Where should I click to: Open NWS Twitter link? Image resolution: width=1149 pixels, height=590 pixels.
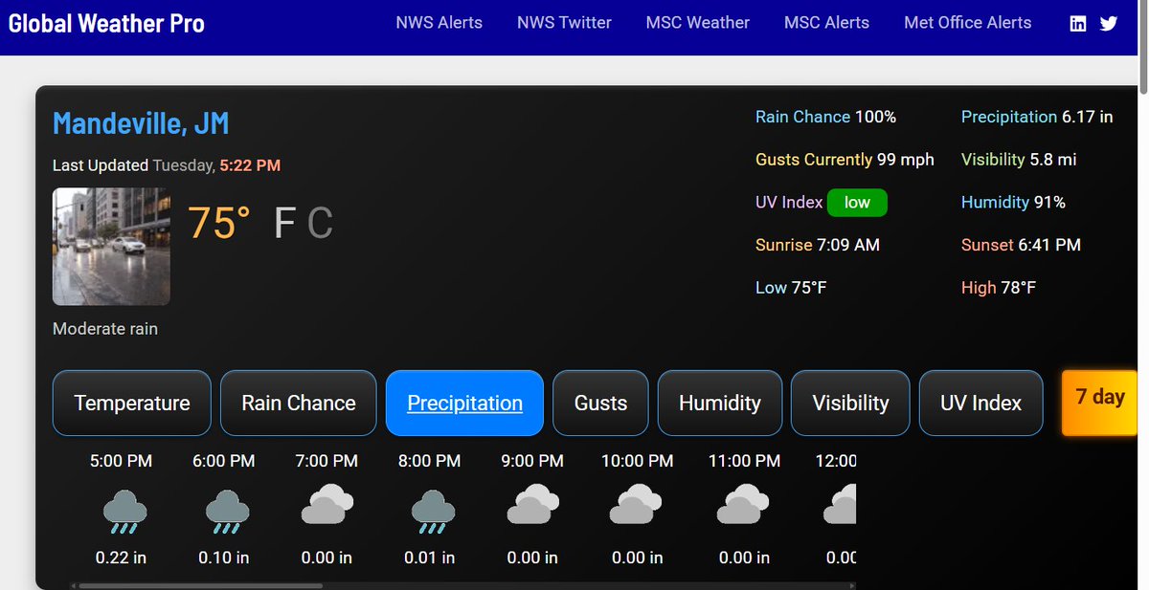point(564,23)
